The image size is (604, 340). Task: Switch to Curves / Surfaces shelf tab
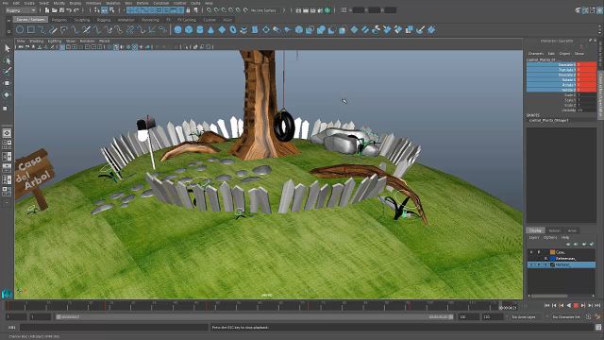click(x=31, y=19)
